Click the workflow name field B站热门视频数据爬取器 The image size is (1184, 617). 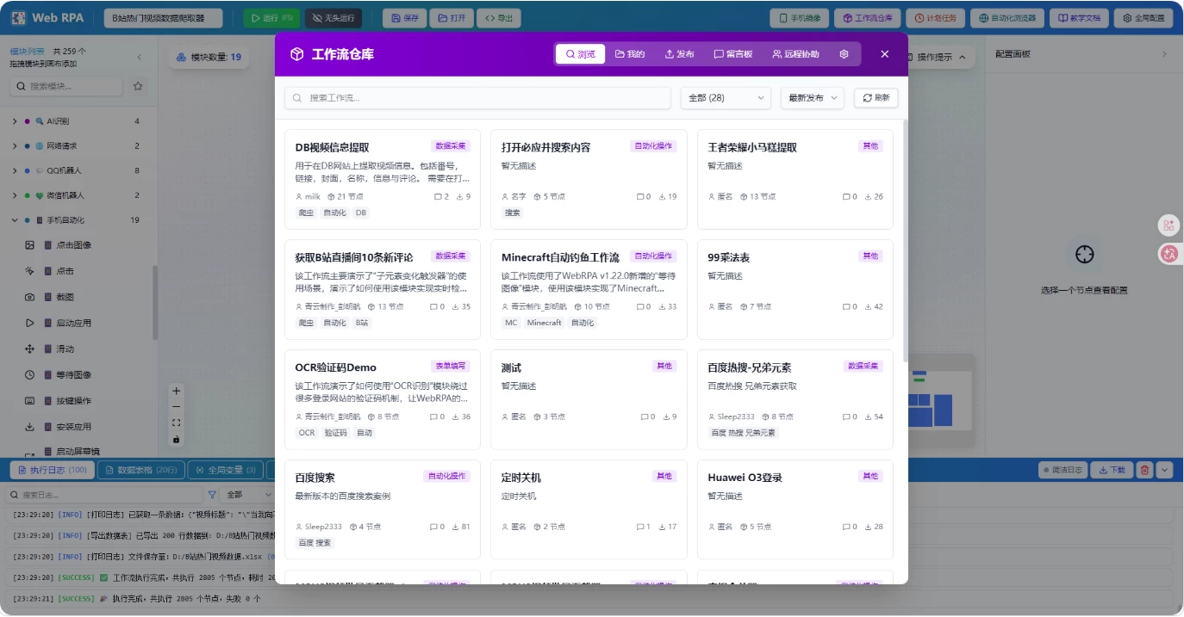tap(162, 18)
